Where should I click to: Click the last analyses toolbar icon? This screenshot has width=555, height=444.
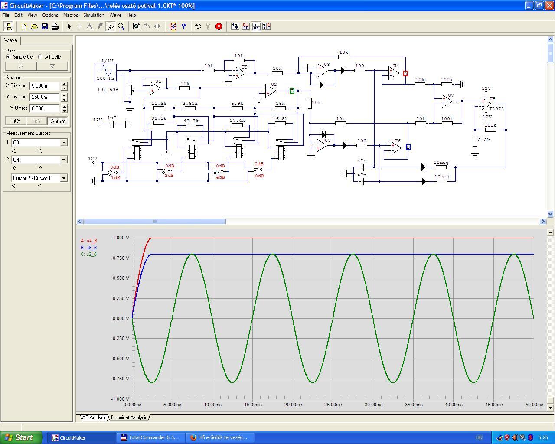(x=266, y=26)
